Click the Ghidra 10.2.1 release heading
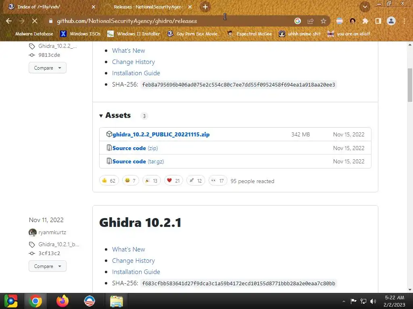 pyautogui.click(x=140, y=222)
